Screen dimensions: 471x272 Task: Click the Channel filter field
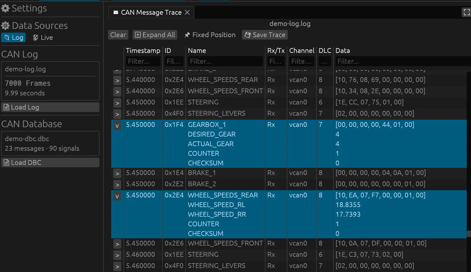(x=302, y=61)
